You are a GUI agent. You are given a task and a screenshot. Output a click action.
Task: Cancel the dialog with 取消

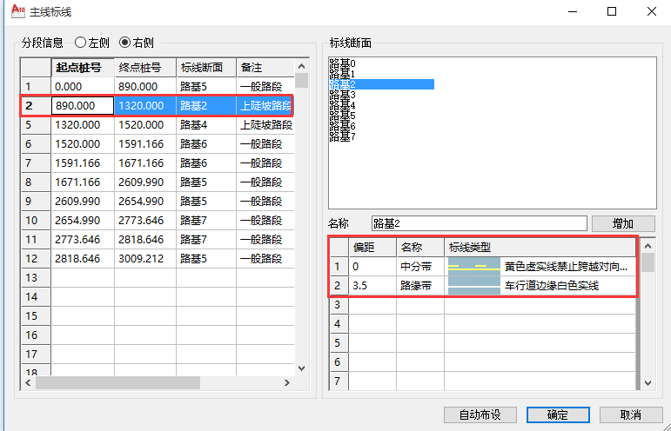tap(630, 414)
